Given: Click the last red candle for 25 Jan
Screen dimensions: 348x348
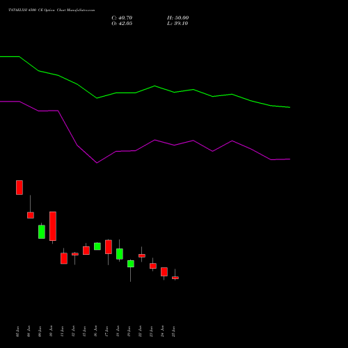Looking at the screenshot, I should [x=175, y=278].
